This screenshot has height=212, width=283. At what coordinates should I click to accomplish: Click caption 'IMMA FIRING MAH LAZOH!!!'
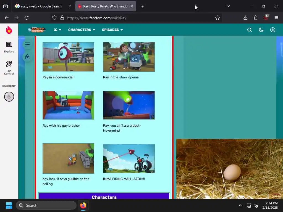tap(124, 179)
